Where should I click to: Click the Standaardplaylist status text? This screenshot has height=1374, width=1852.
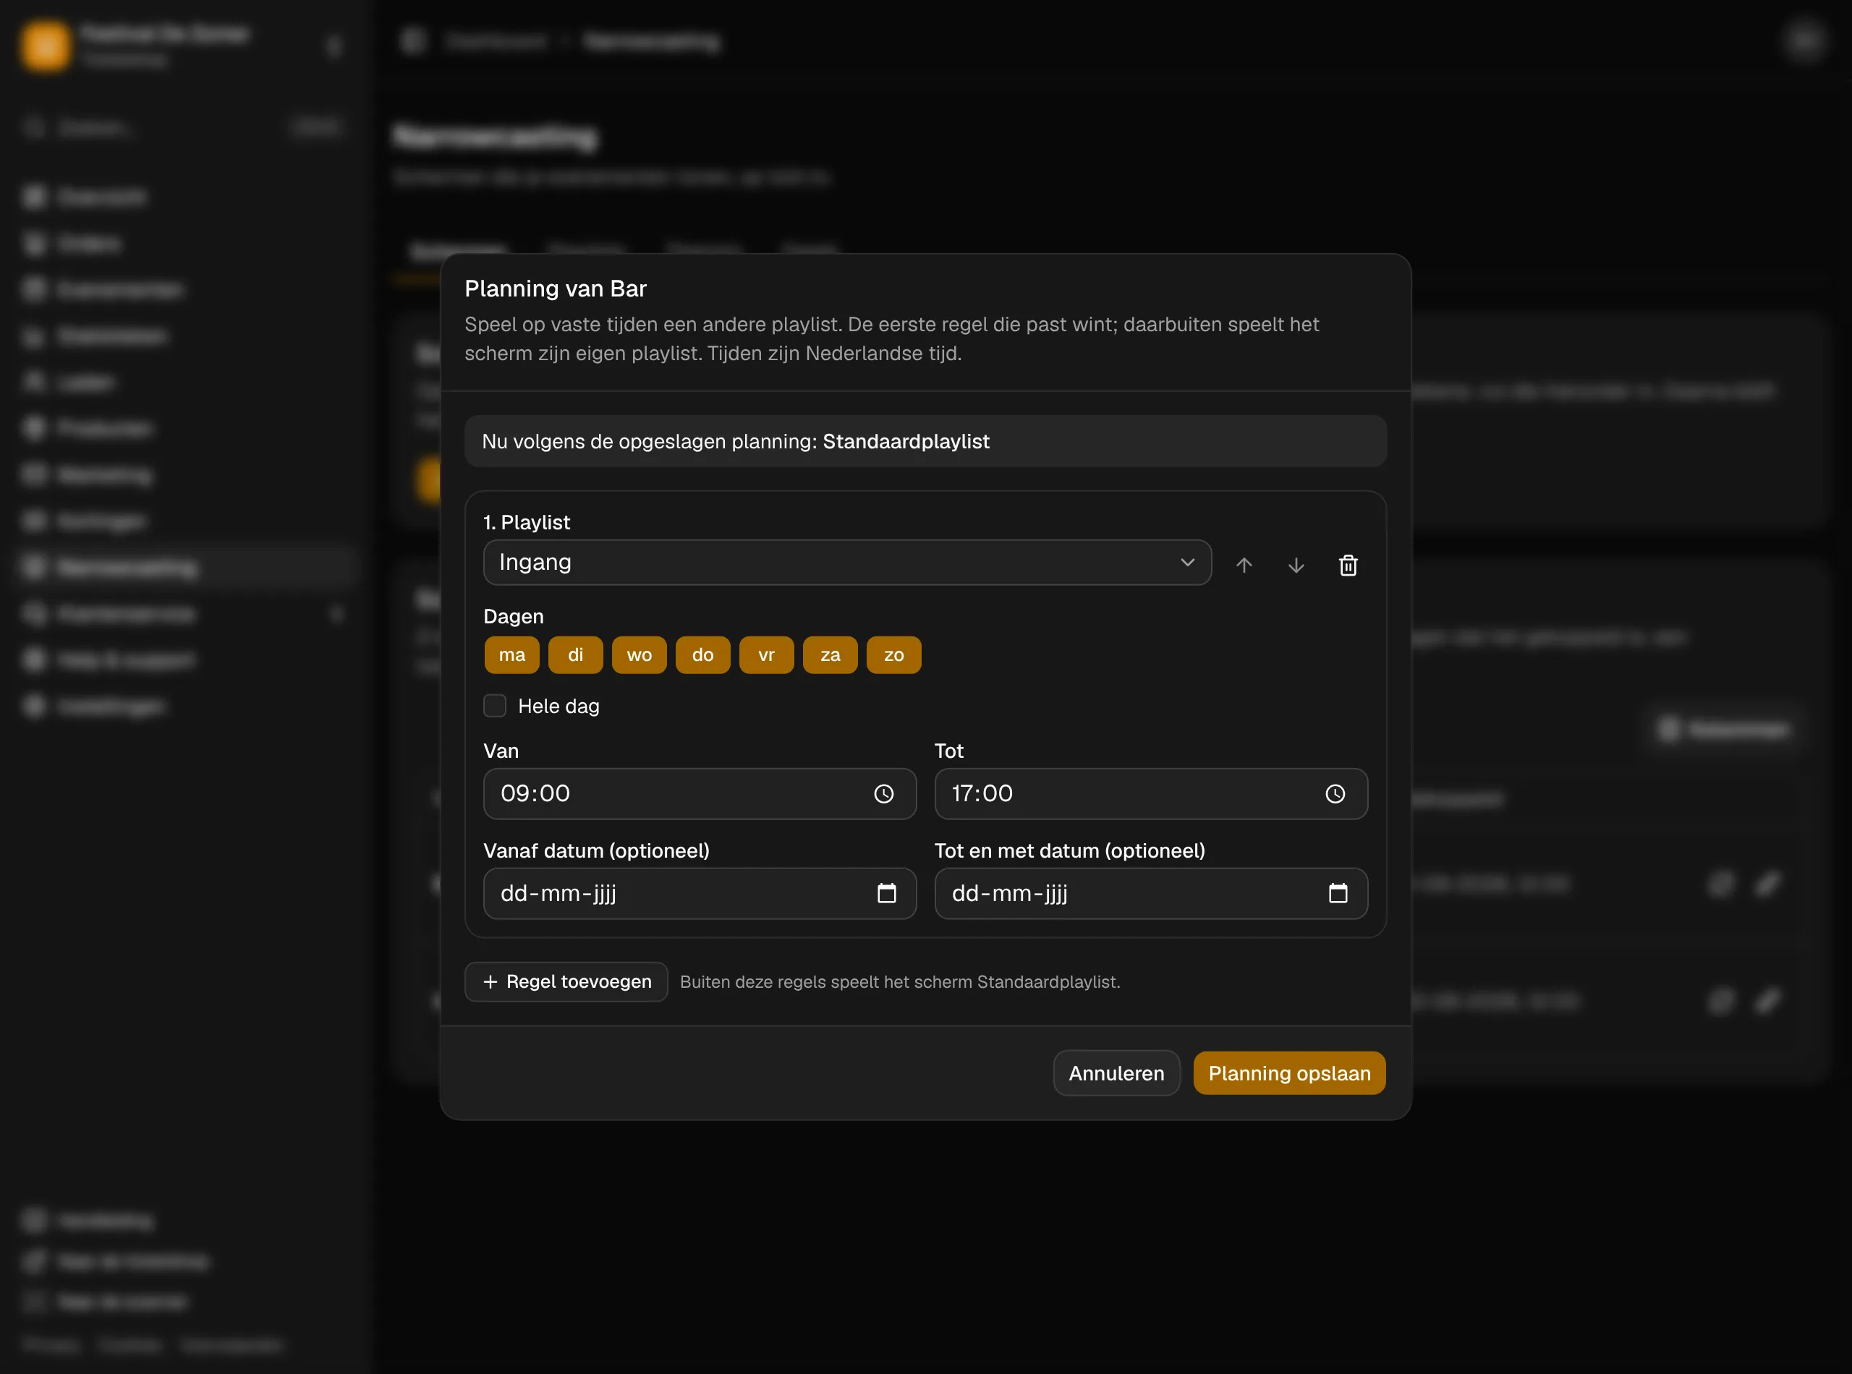[x=906, y=441]
